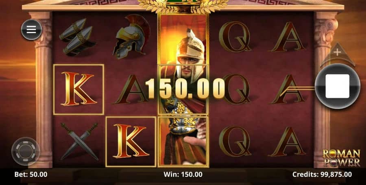Expand the plus triangle above the spin button

point(337,54)
